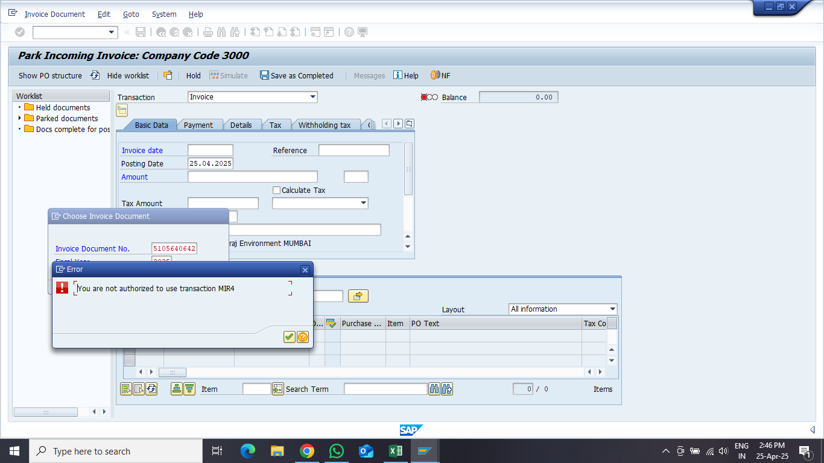Enable the Calculate Tax checkbox
824x463 pixels.
pos(276,191)
